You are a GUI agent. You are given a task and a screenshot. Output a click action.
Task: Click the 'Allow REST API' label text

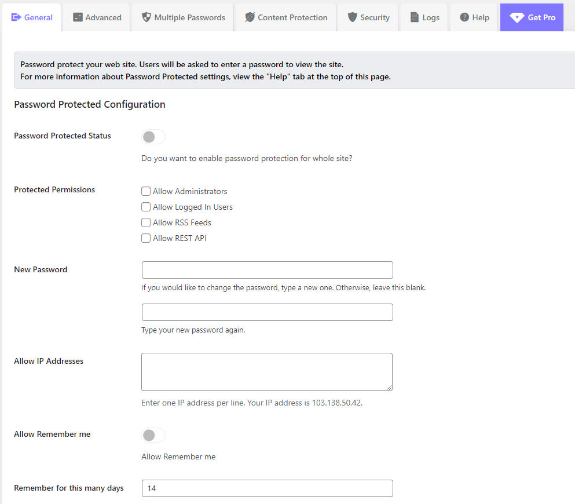180,239
